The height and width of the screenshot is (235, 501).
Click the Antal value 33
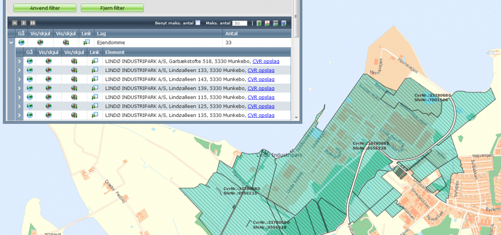[228, 42]
